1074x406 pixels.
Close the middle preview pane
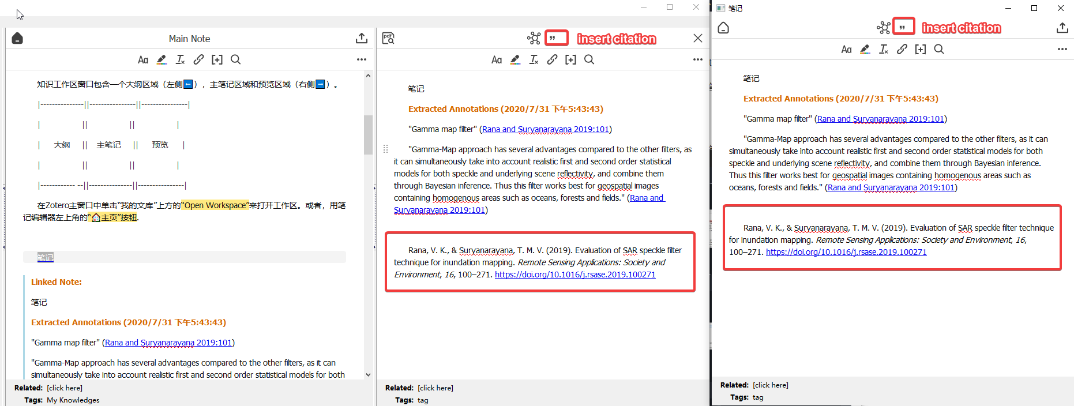(x=697, y=39)
